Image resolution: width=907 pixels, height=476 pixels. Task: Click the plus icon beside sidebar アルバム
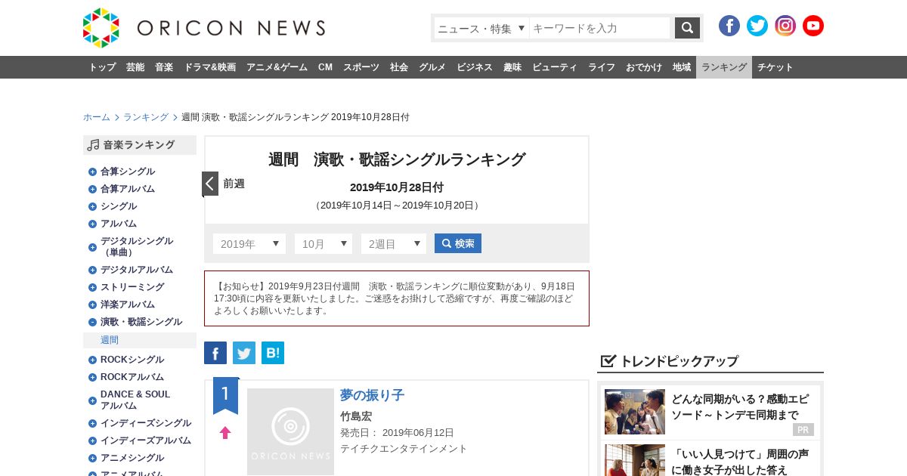(92, 224)
